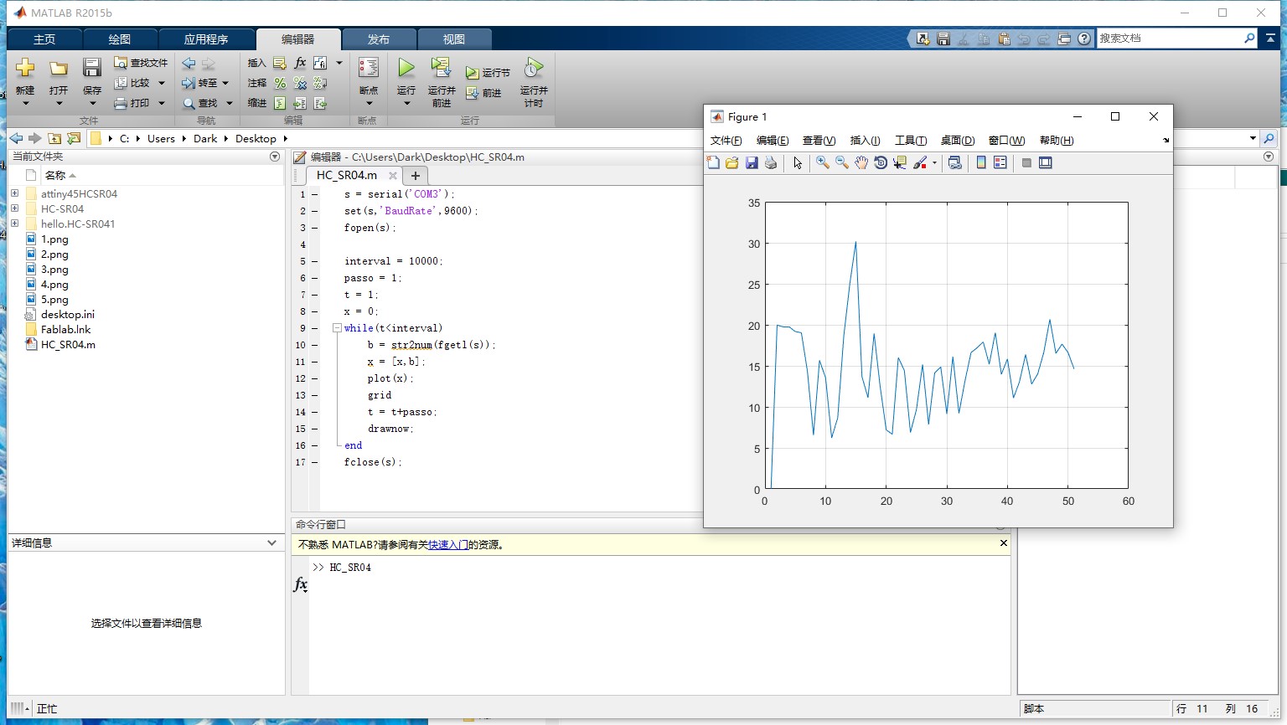This screenshot has width=1287, height=725.
Task: Click 查找文件 (Find Files) in ribbon
Action: [x=141, y=63]
